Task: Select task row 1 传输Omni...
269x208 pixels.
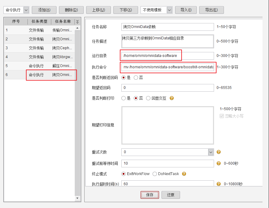Action: click(x=40, y=30)
